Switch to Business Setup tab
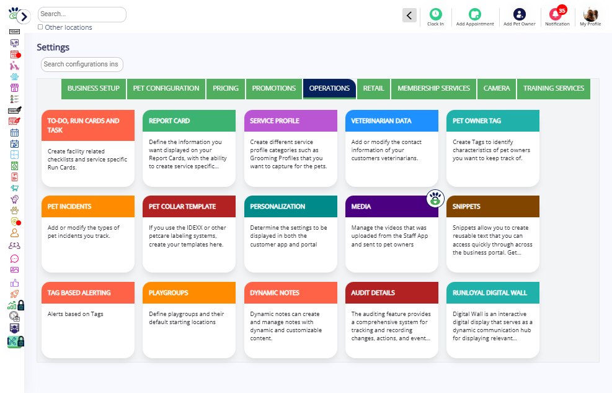Viewport: 612px width, 393px height. click(94, 89)
